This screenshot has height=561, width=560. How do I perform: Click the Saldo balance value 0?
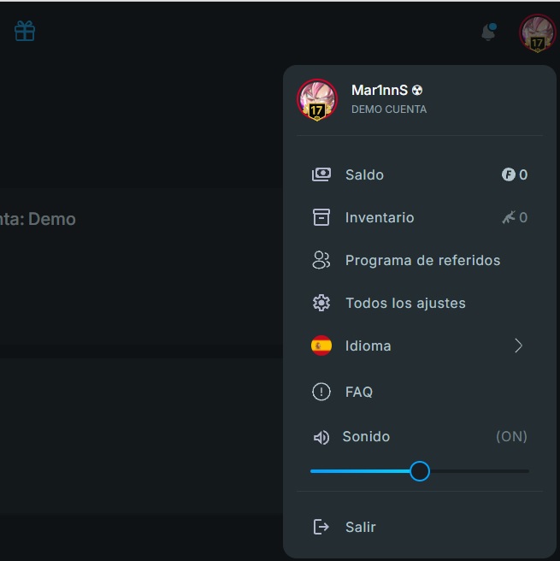[x=523, y=174]
